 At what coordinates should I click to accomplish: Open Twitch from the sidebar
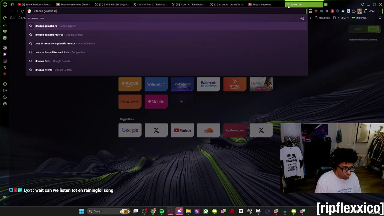[x=5, y=54]
